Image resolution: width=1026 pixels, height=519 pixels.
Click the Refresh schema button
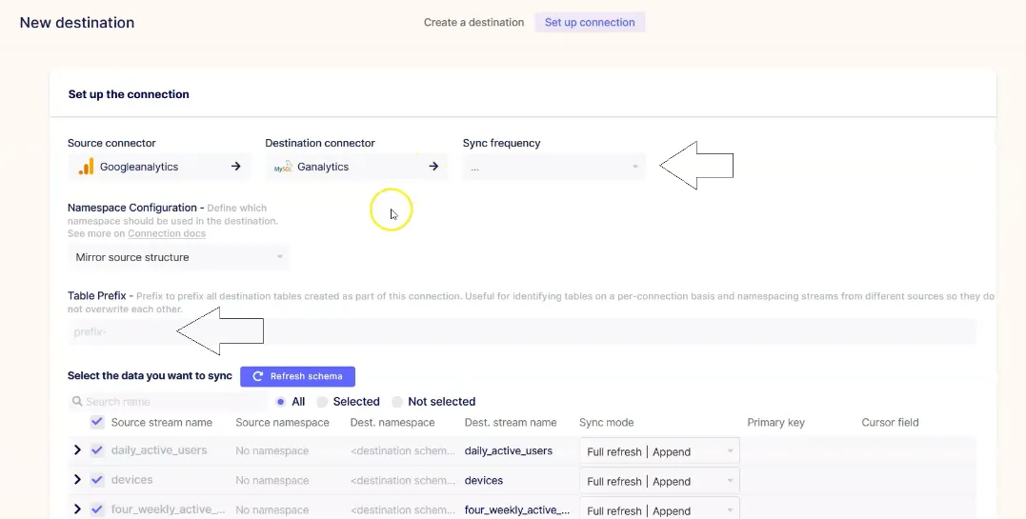(298, 376)
